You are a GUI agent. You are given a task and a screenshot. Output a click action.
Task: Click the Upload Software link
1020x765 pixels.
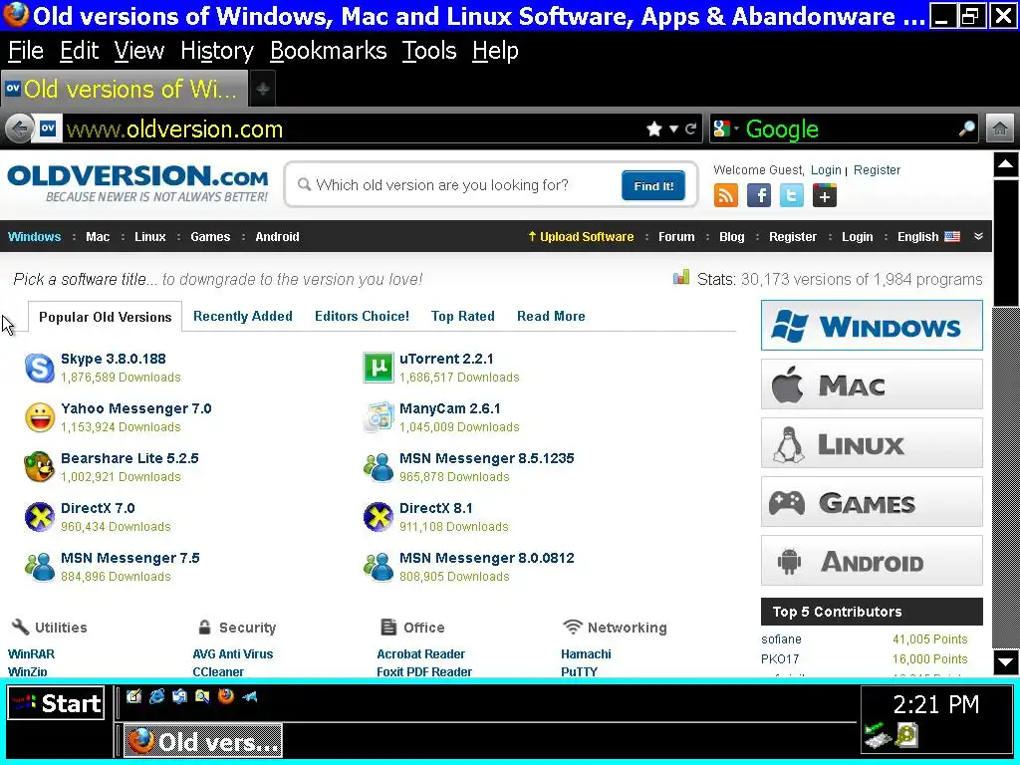[x=581, y=237]
